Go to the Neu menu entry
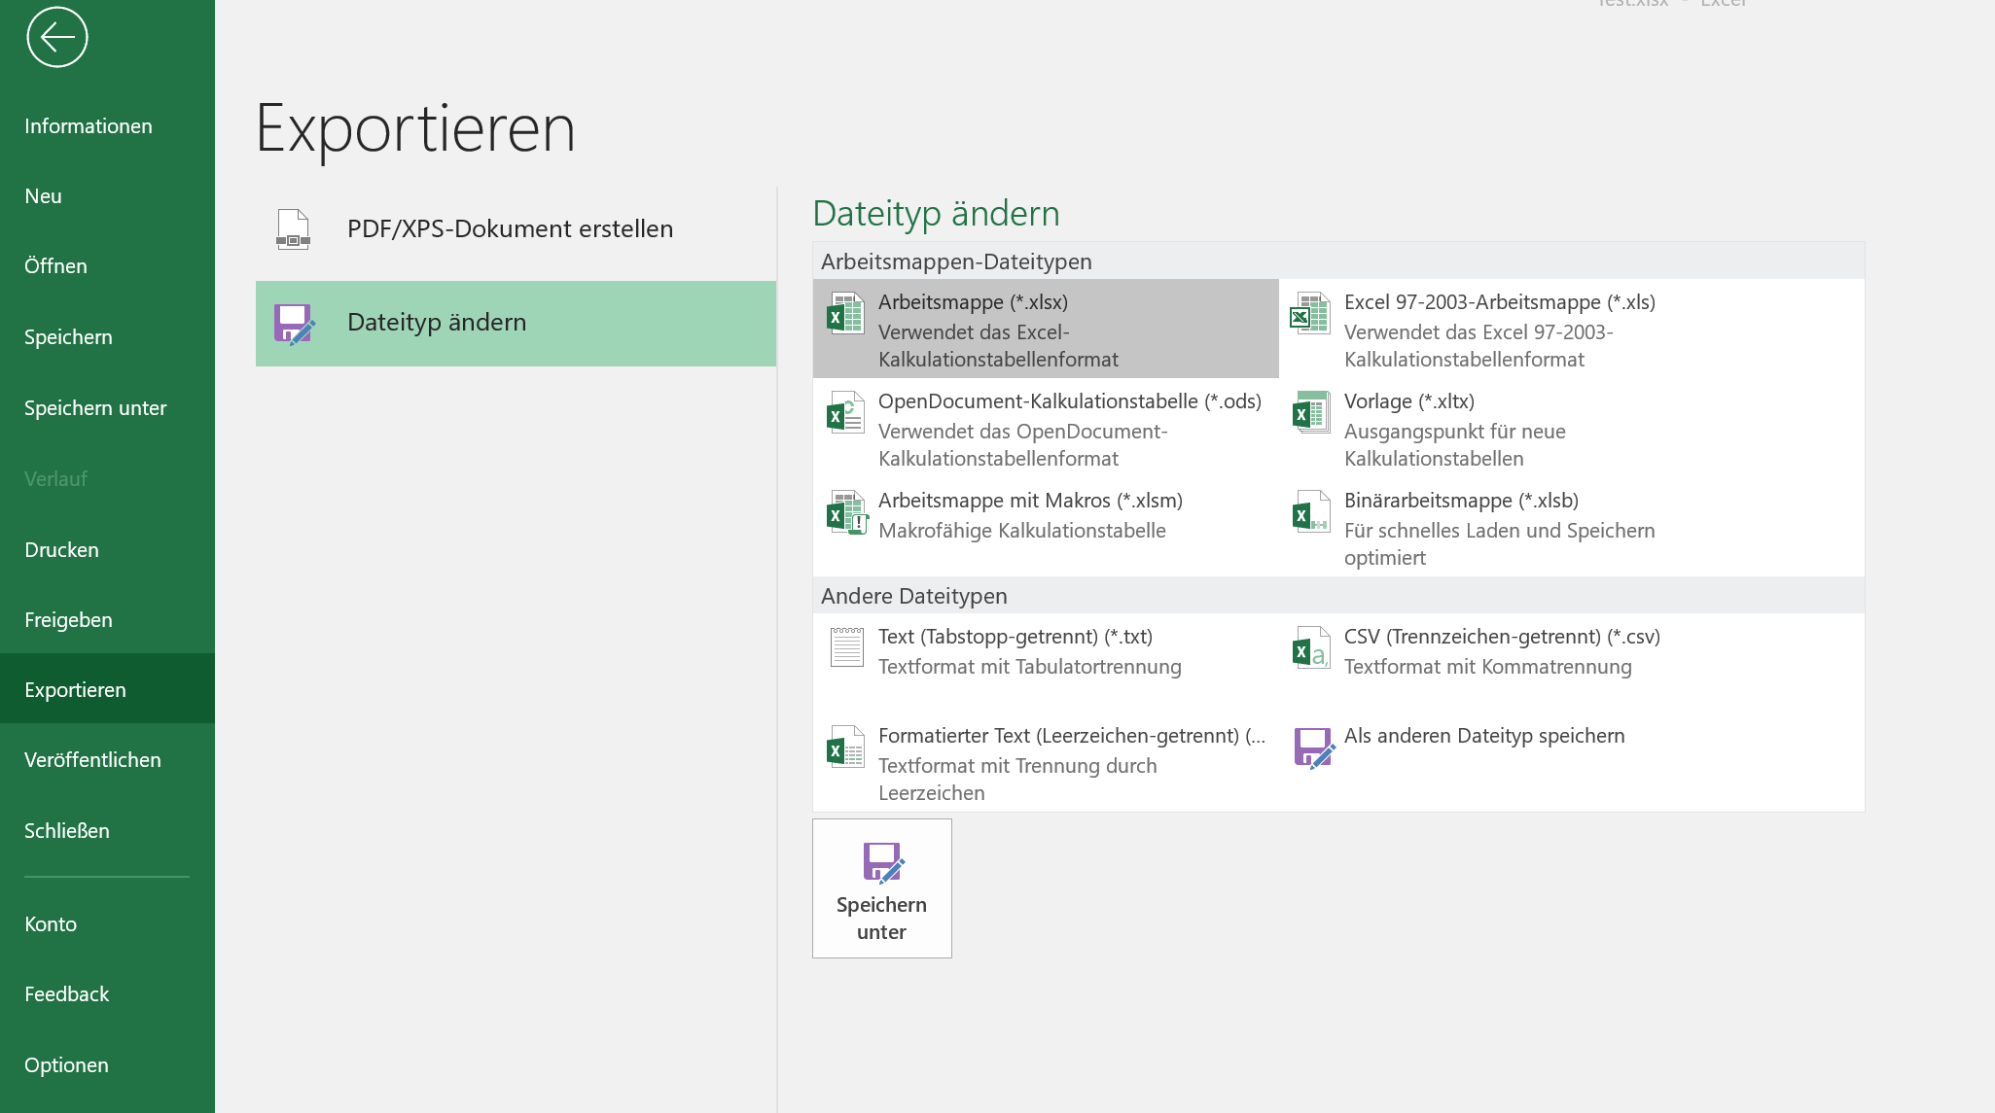1995x1113 pixels. coord(107,196)
